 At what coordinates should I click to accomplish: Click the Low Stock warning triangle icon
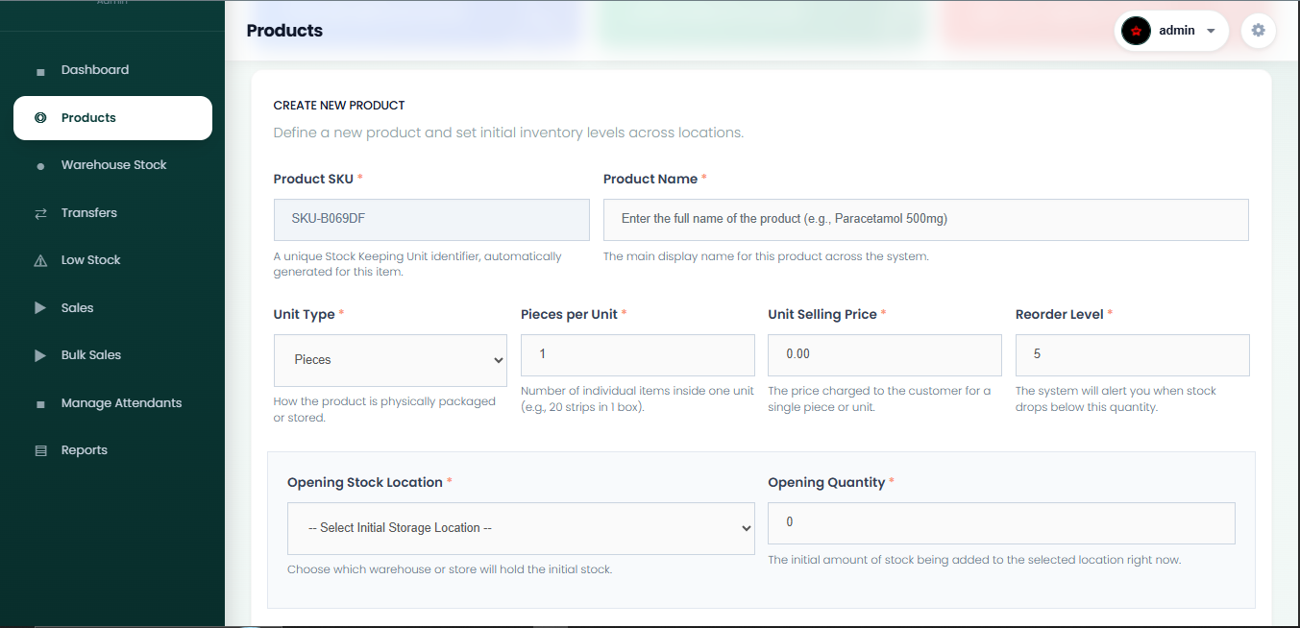click(40, 260)
